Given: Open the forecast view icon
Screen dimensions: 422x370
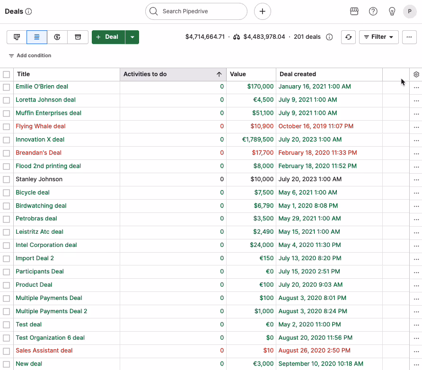Looking at the screenshot, I should 57,37.
